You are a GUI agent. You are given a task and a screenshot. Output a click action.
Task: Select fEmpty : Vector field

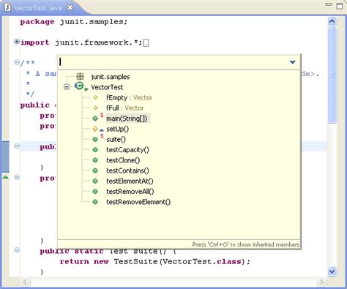129,98
